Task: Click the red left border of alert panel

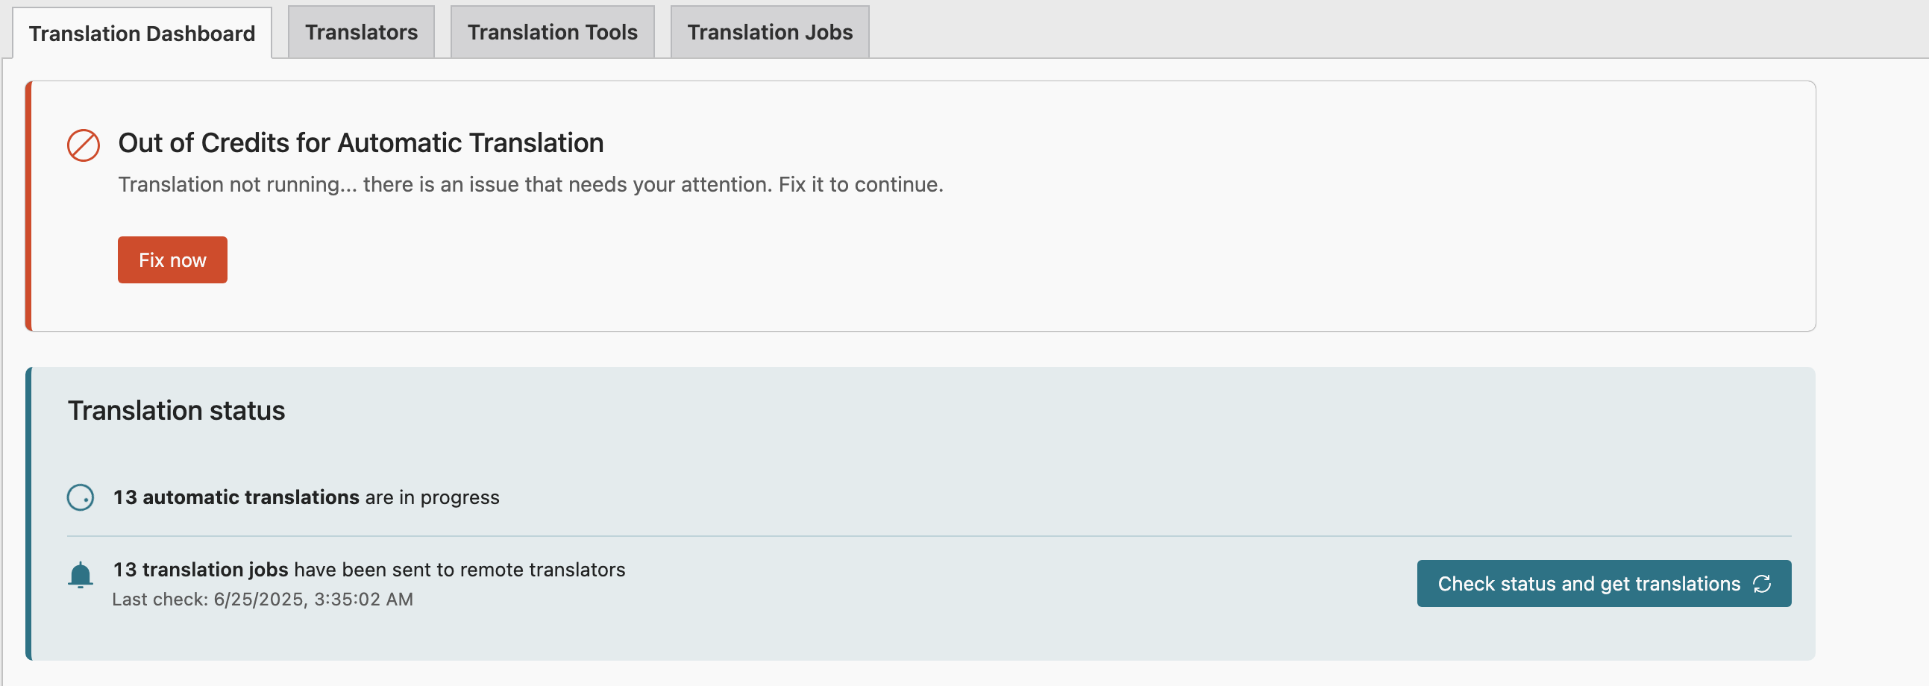Action: [x=28, y=206]
